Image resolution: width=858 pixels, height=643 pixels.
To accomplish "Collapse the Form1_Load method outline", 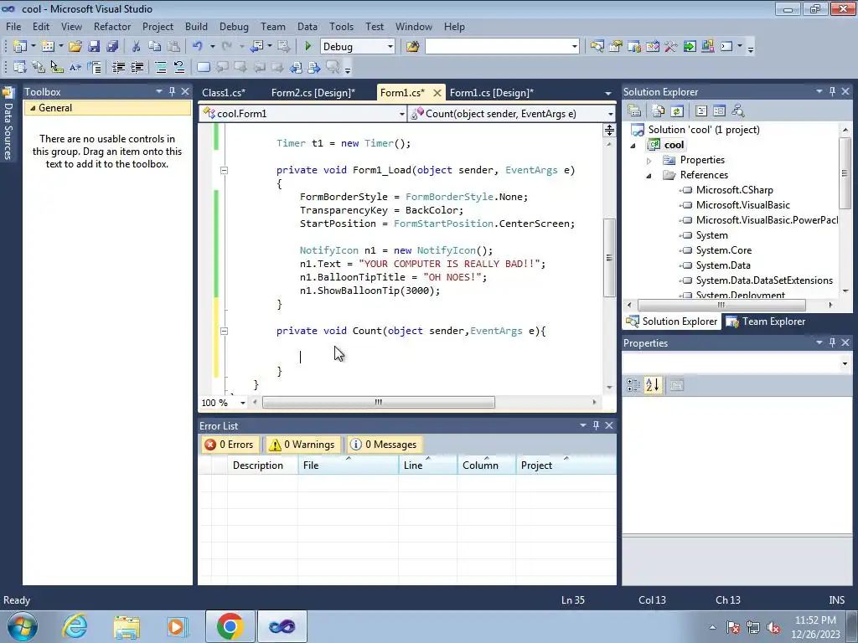I will point(224,170).
